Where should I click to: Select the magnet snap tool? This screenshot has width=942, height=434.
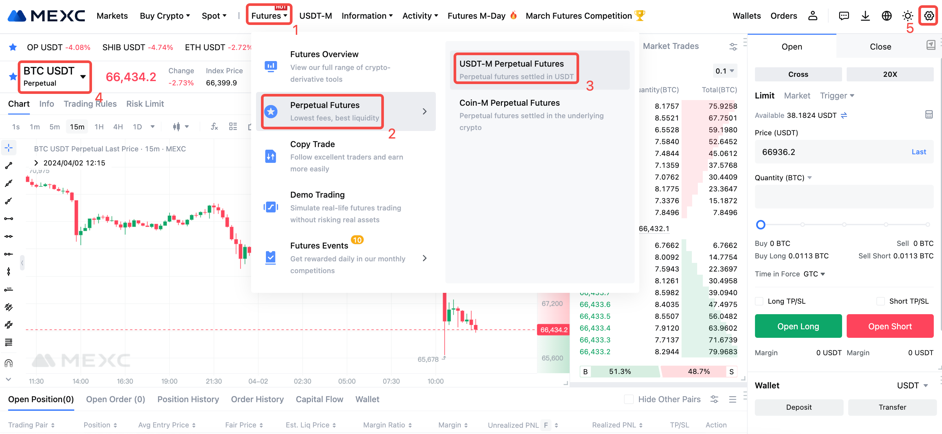tap(9, 363)
